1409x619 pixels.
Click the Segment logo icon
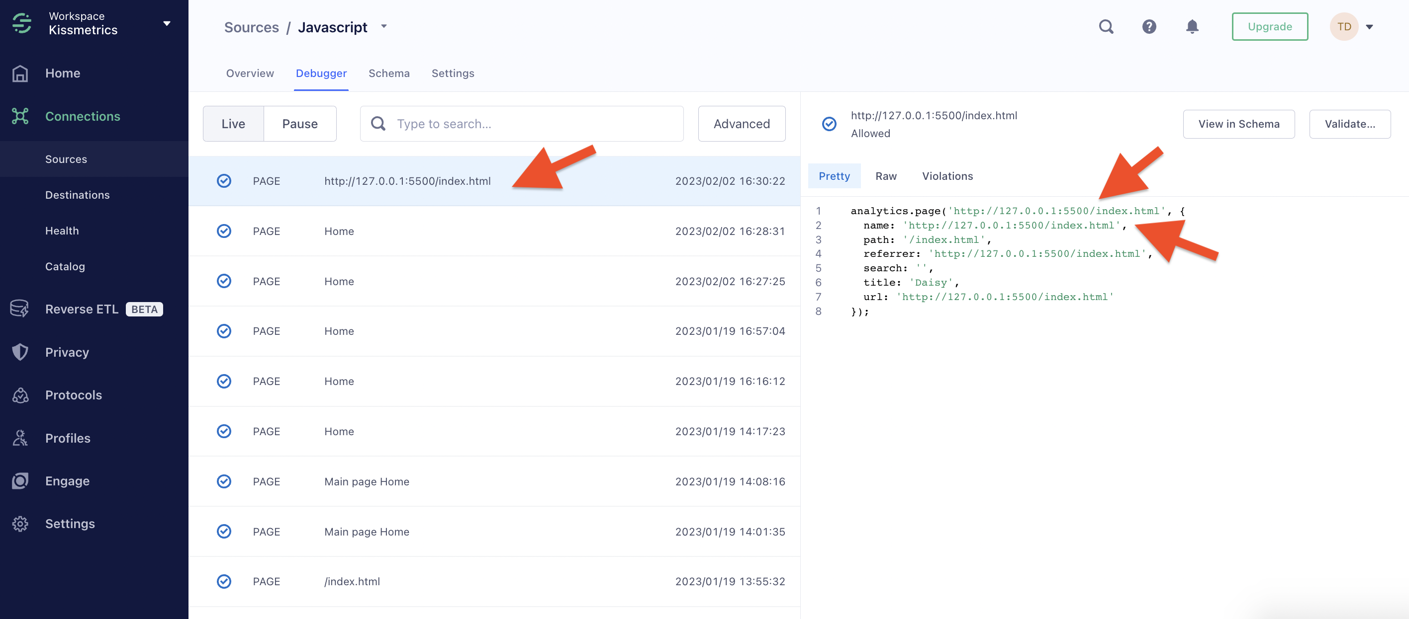click(x=22, y=23)
